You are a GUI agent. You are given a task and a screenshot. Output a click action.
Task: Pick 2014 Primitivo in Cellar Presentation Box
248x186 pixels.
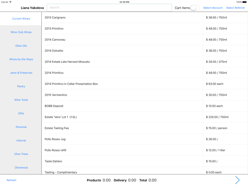click(145, 84)
